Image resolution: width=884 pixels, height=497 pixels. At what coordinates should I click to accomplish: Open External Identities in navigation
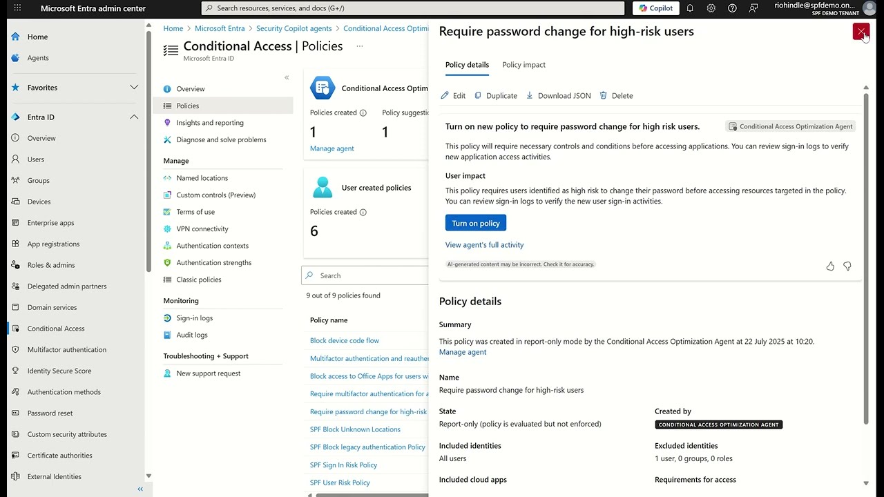point(54,477)
